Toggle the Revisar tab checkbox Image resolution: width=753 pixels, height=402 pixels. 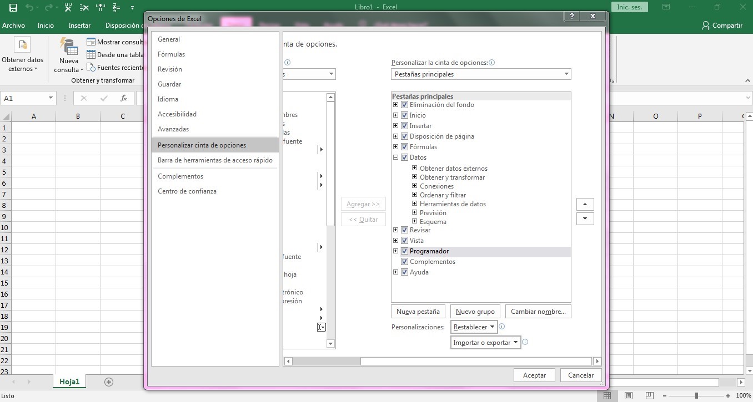coord(404,230)
